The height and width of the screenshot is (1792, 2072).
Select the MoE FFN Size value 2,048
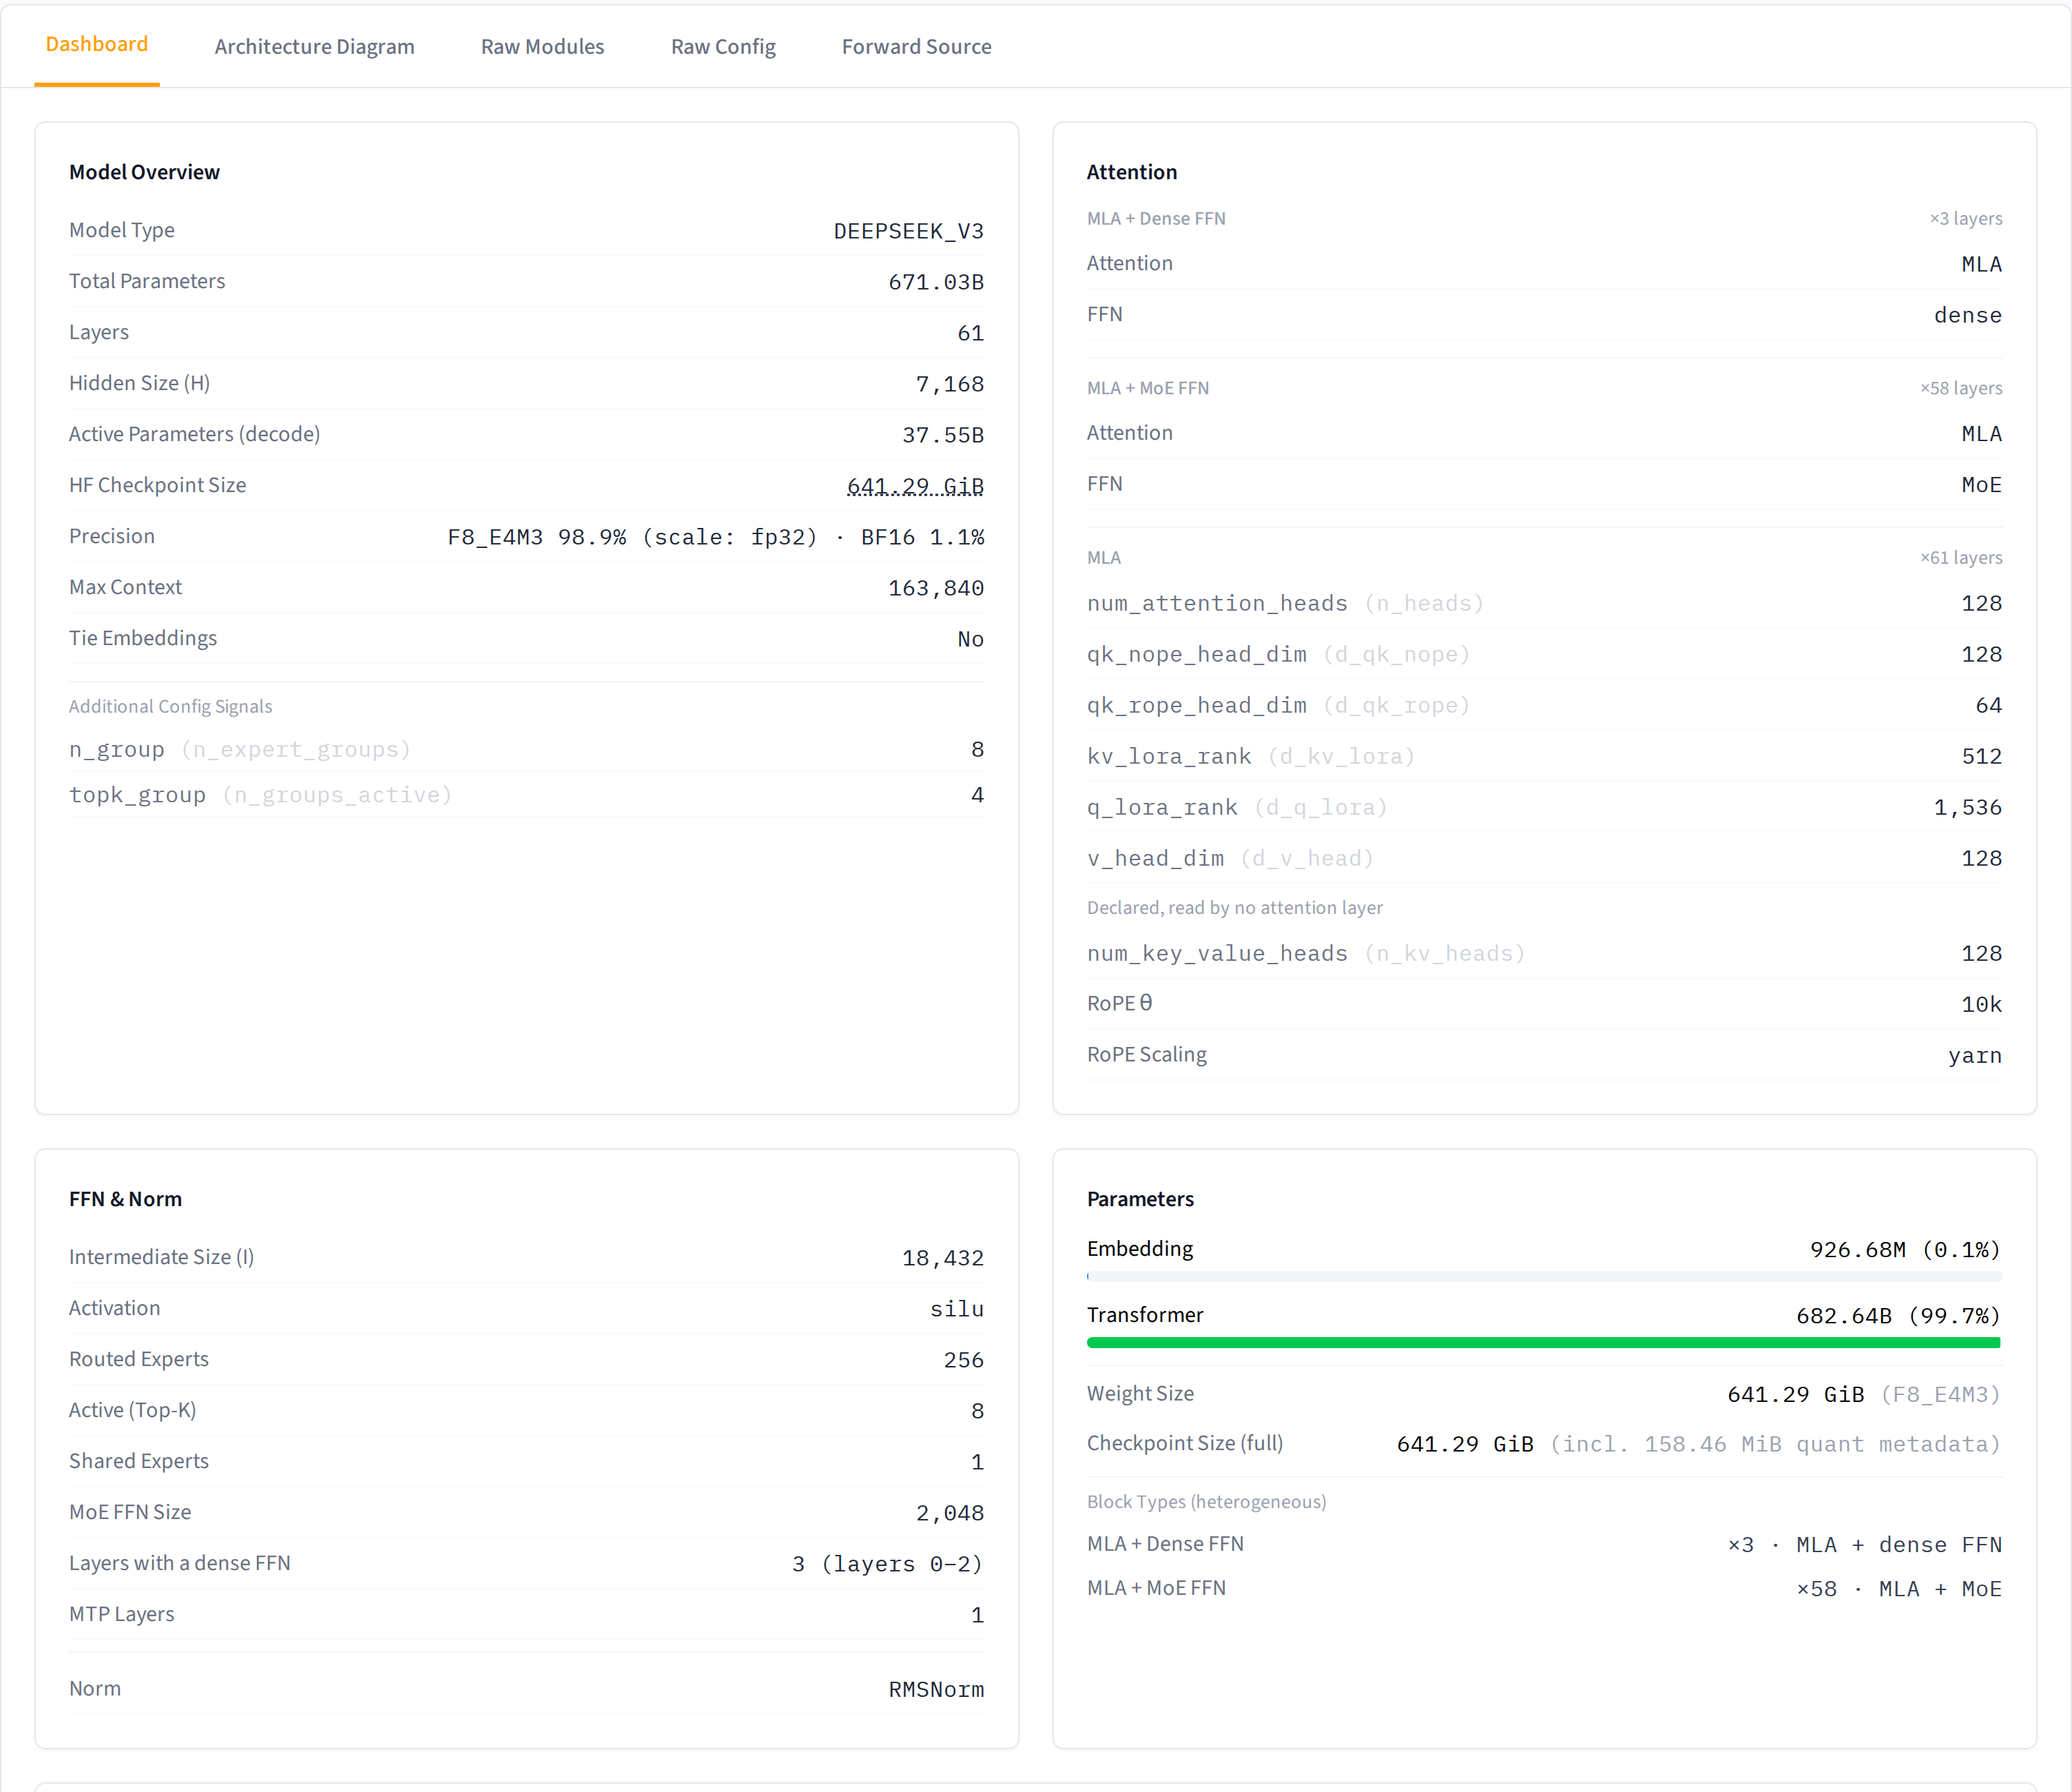949,1514
